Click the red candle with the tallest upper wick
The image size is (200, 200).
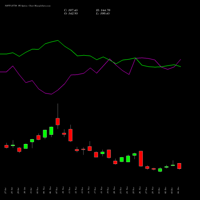(x=58, y=122)
